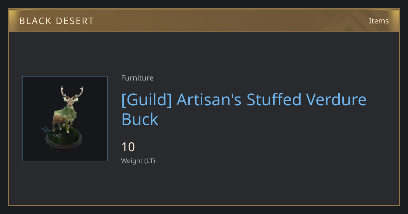The image size is (408, 214).
Task: Click the round pedestal base of statue
Action: coord(64,141)
